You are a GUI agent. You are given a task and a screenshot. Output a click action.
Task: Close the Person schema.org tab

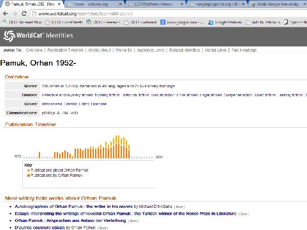(121, 4)
